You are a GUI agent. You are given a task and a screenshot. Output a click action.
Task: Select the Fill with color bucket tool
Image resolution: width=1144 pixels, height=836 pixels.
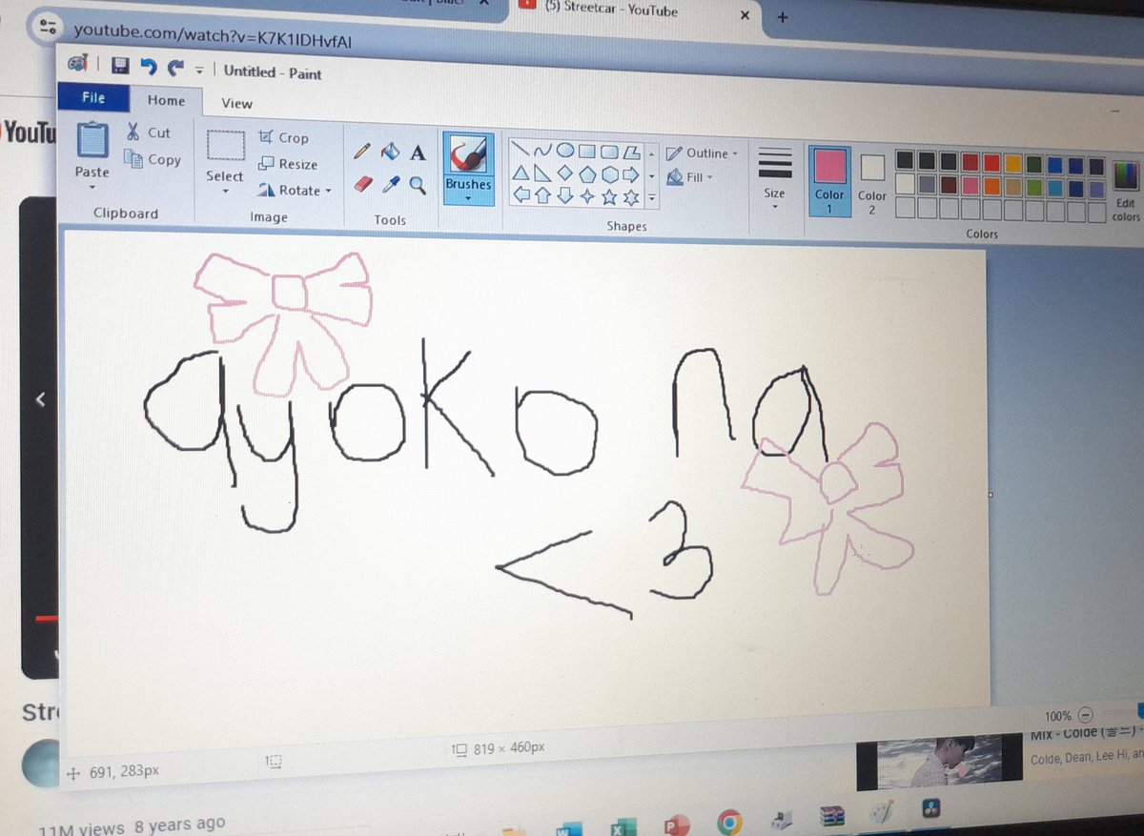[x=389, y=152]
